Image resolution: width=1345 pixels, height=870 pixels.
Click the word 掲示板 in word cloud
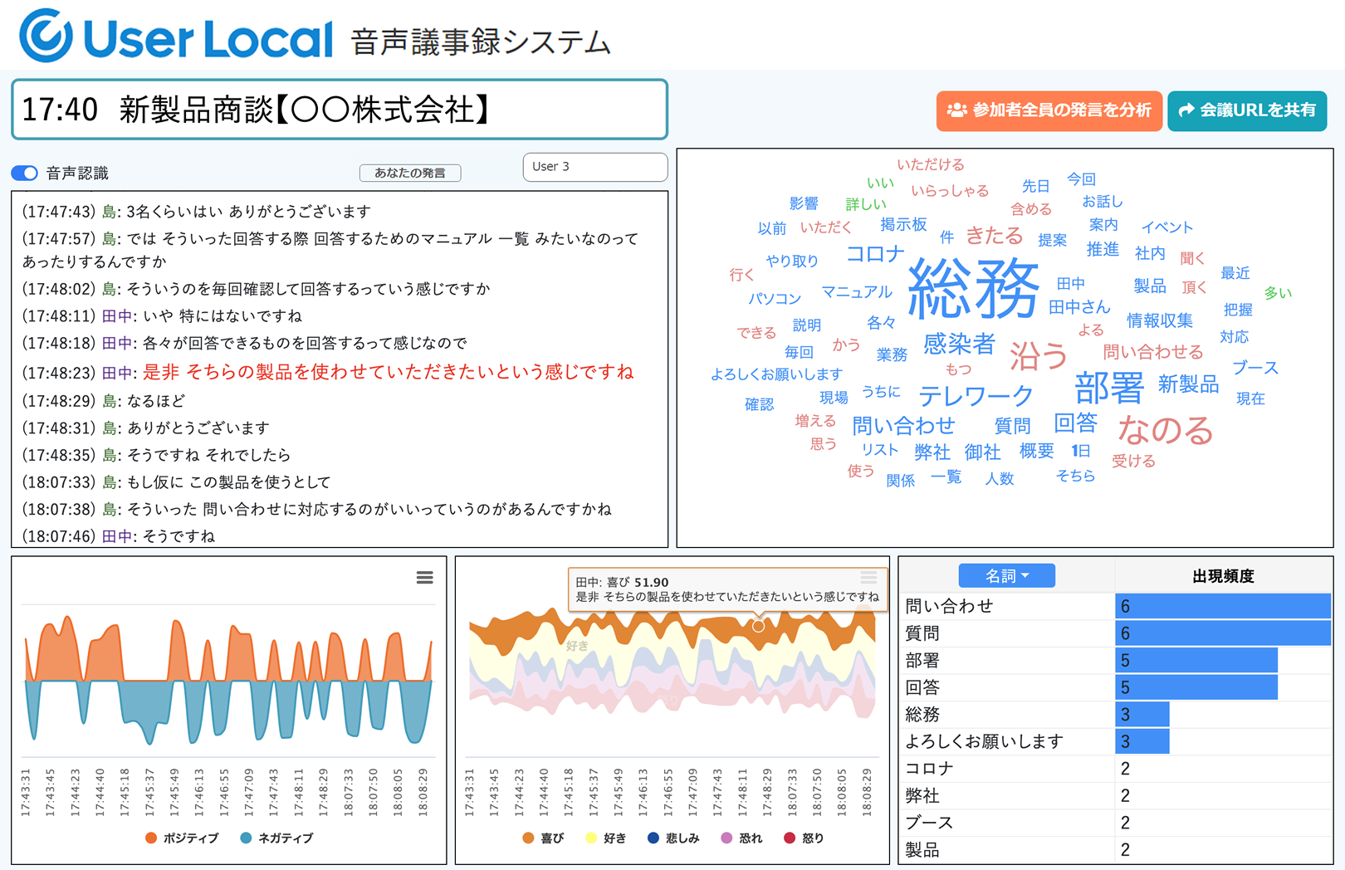pos(903,224)
